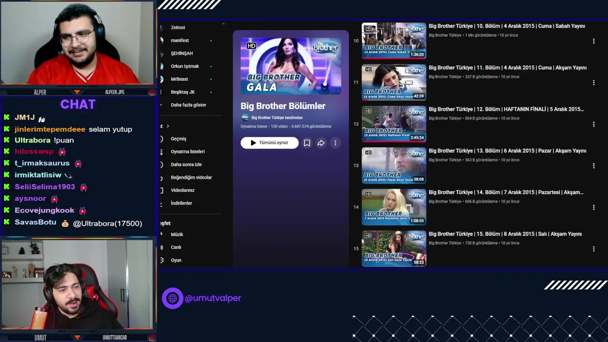Open title '14. Bölüm | 7 Aralık 2015 Pazartesi'

coord(506,192)
